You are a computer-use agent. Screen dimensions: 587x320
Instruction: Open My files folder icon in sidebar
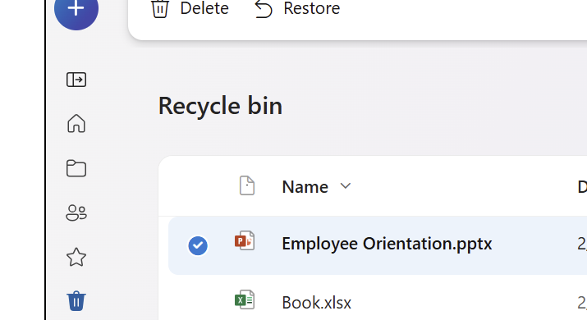point(76,168)
